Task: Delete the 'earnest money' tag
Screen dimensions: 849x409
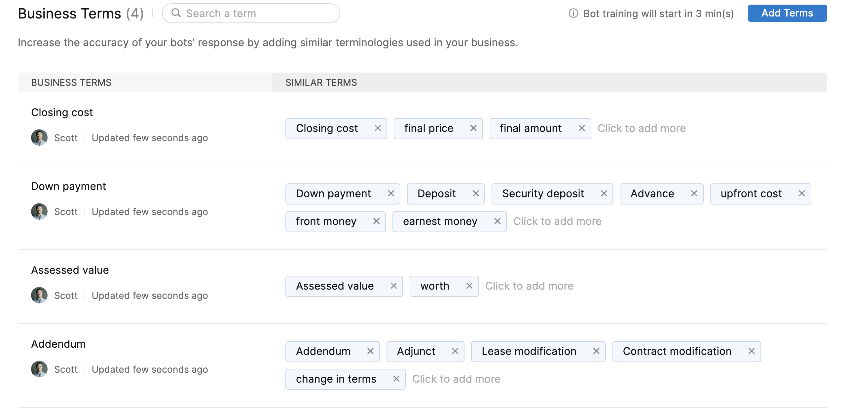Action: click(x=497, y=221)
